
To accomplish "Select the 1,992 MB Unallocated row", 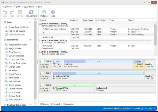I will coord(97,49).
